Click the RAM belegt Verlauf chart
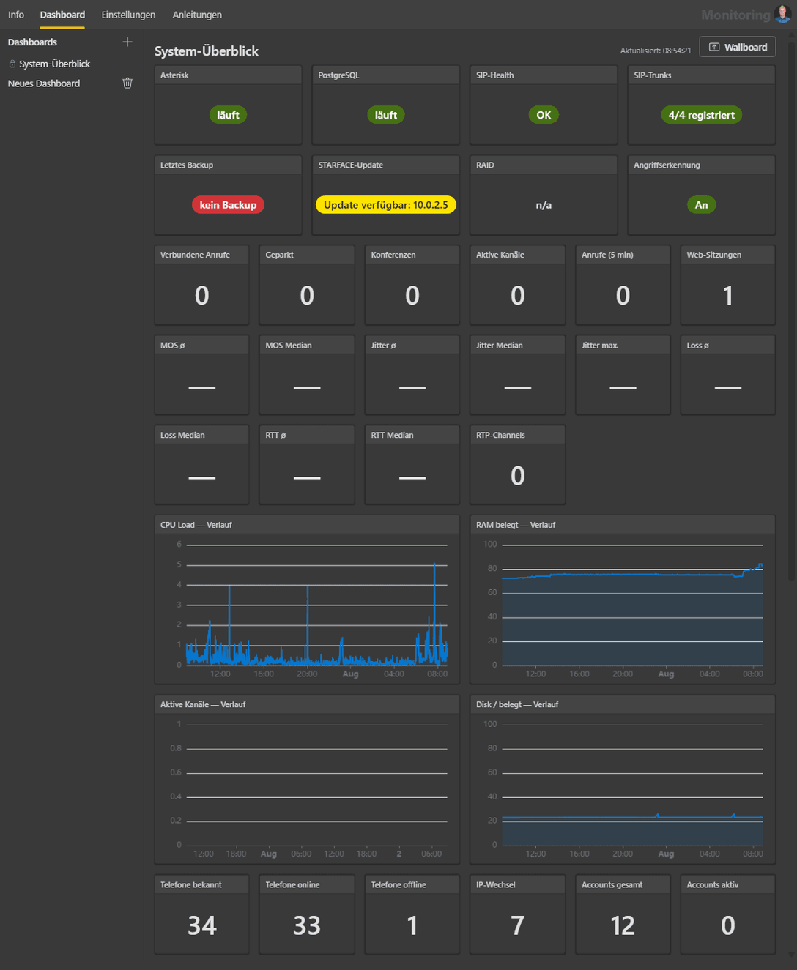 pyautogui.click(x=623, y=600)
